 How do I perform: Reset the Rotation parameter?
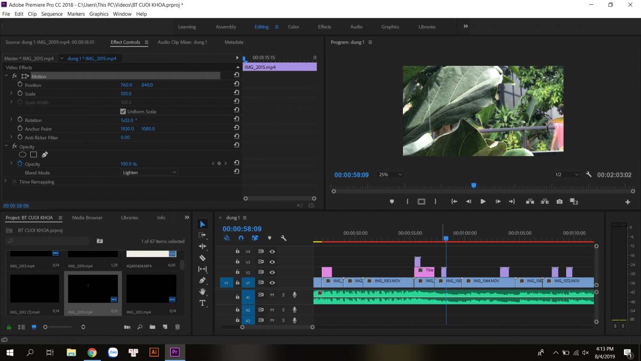pyautogui.click(x=236, y=119)
